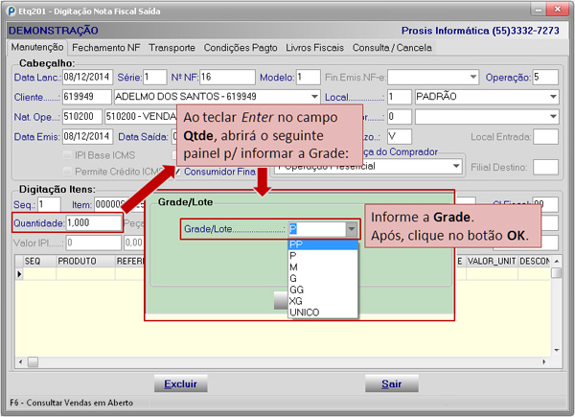Click the Nat. Ope. code field 510200
Screen dimensions: 575x417
(82, 117)
